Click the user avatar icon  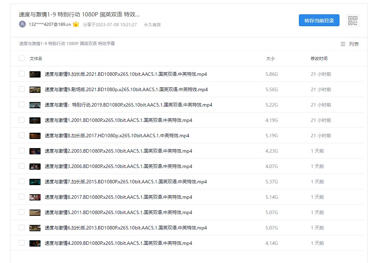(x=22, y=24)
